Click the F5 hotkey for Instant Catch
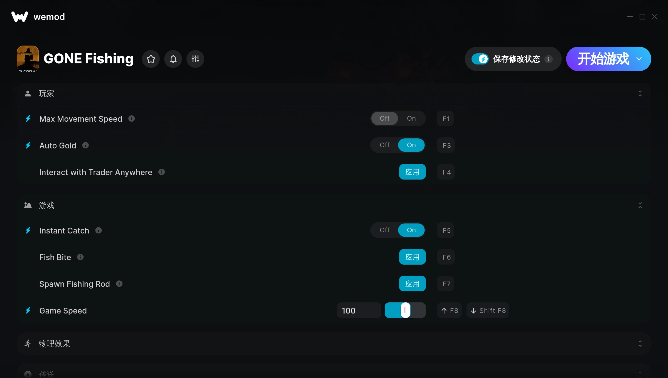The image size is (668, 378). 446,230
